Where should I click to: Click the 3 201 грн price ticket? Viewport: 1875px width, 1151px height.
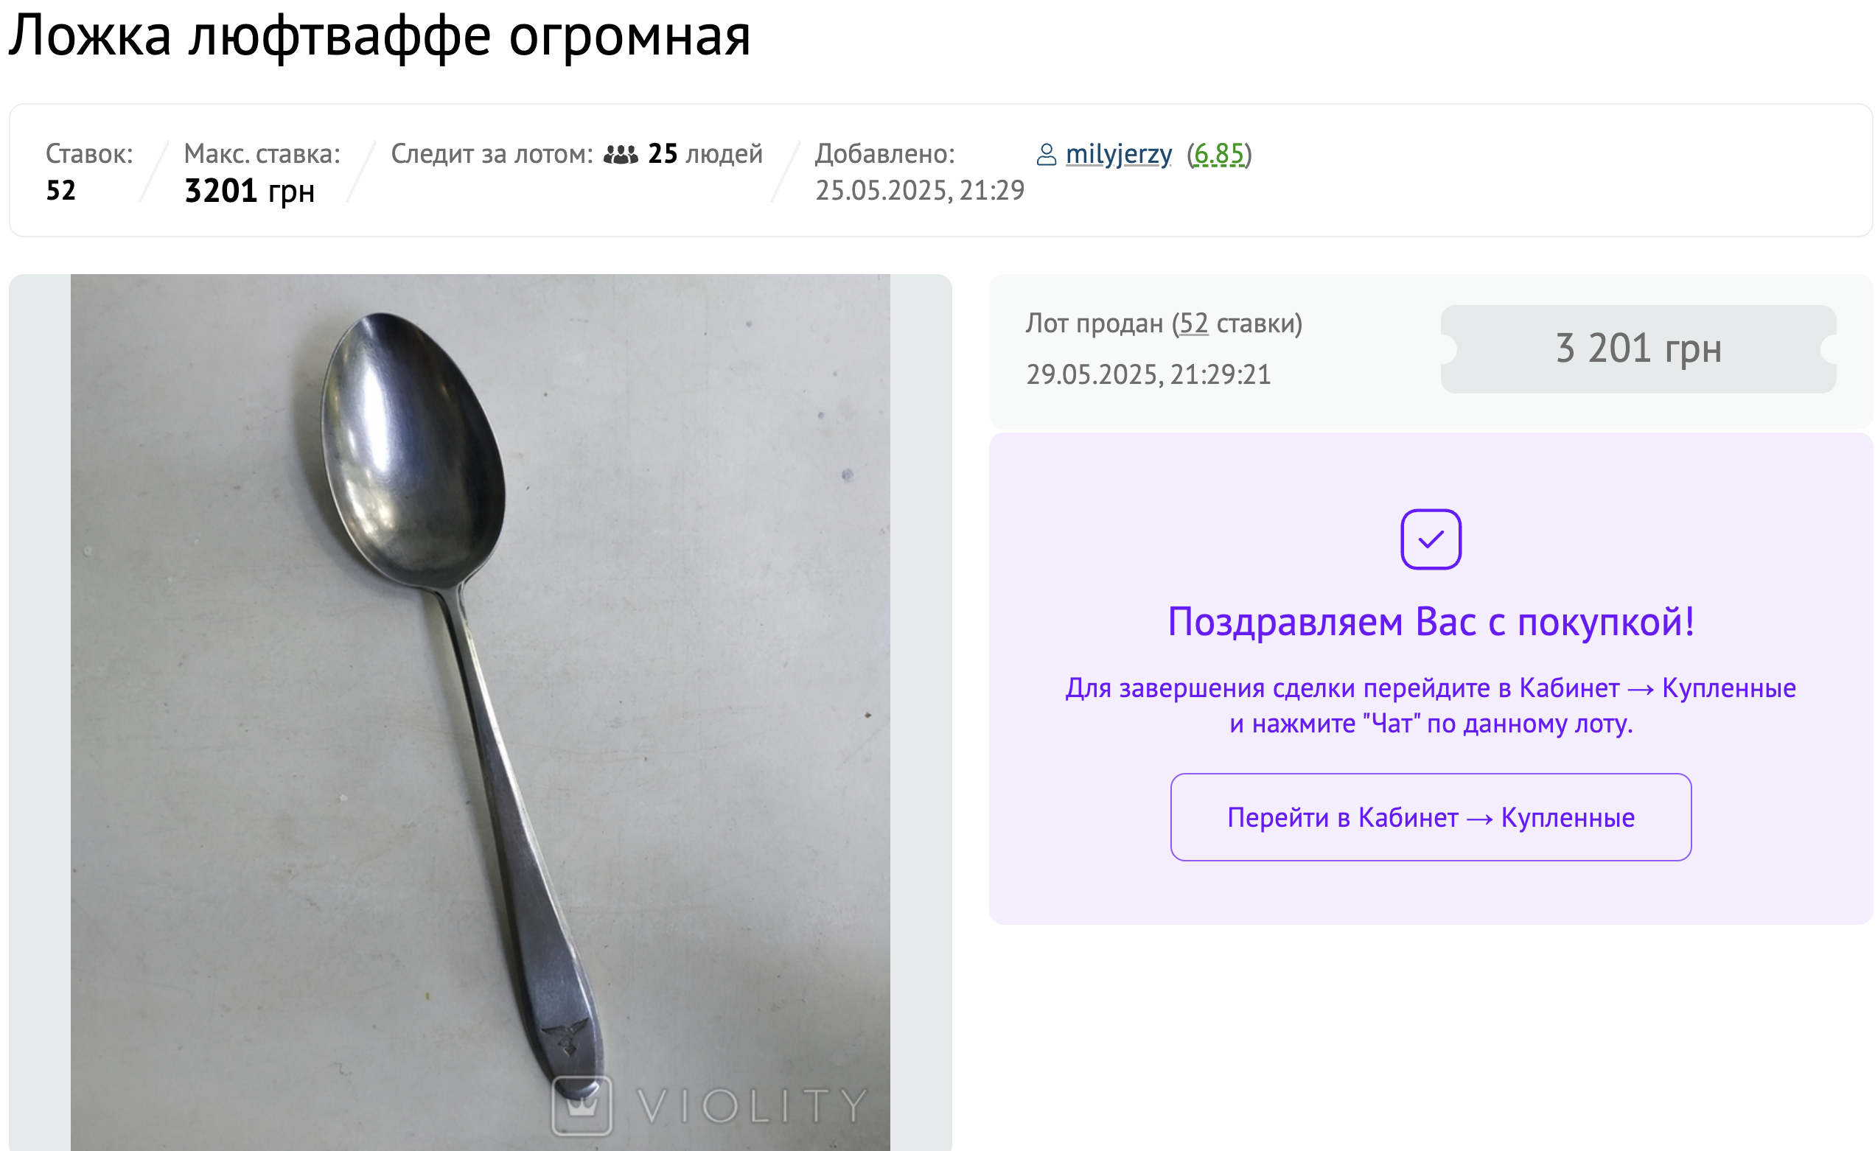pyautogui.click(x=1638, y=349)
